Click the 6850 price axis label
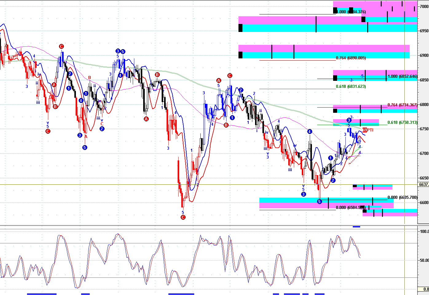429x295 pixels. pyautogui.click(x=424, y=80)
